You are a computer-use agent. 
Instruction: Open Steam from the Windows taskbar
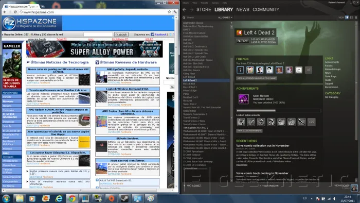(124, 198)
